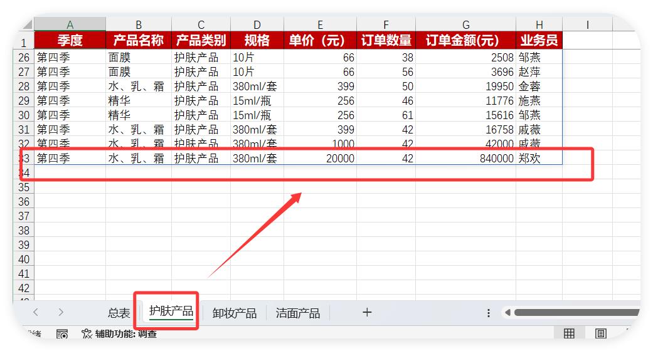Image resolution: width=653 pixels, height=351 pixels.
Task: Select 15ml/瓶 cell in row 30
Action: pos(257,115)
